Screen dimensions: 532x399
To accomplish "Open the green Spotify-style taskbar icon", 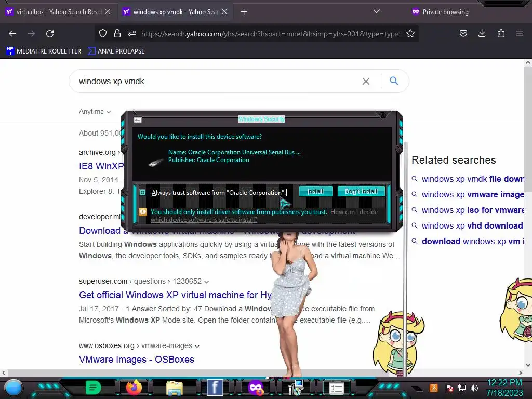I will click(x=94, y=388).
